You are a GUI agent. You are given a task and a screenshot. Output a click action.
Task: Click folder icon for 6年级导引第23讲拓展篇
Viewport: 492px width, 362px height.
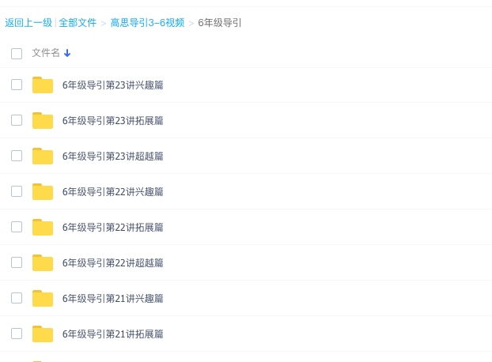(x=43, y=120)
